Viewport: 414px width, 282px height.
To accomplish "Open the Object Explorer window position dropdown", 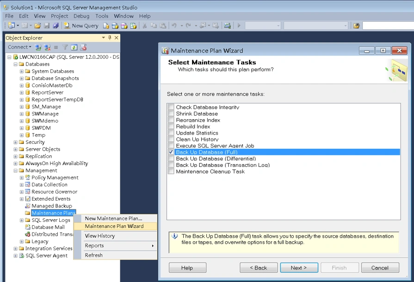I will tap(104, 38).
